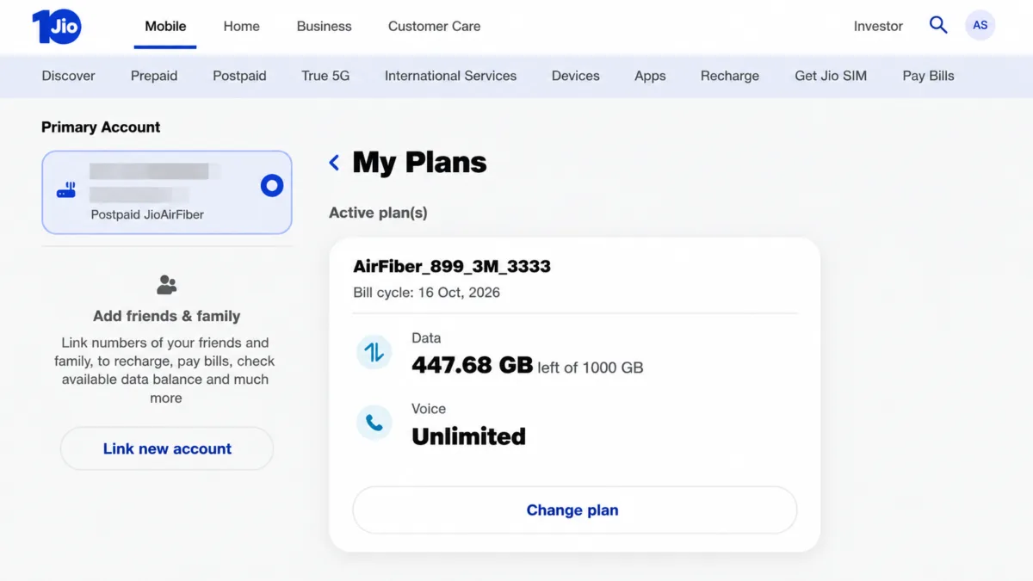Click the Link new account button
This screenshot has height=581, width=1033.
[x=167, y=448]
